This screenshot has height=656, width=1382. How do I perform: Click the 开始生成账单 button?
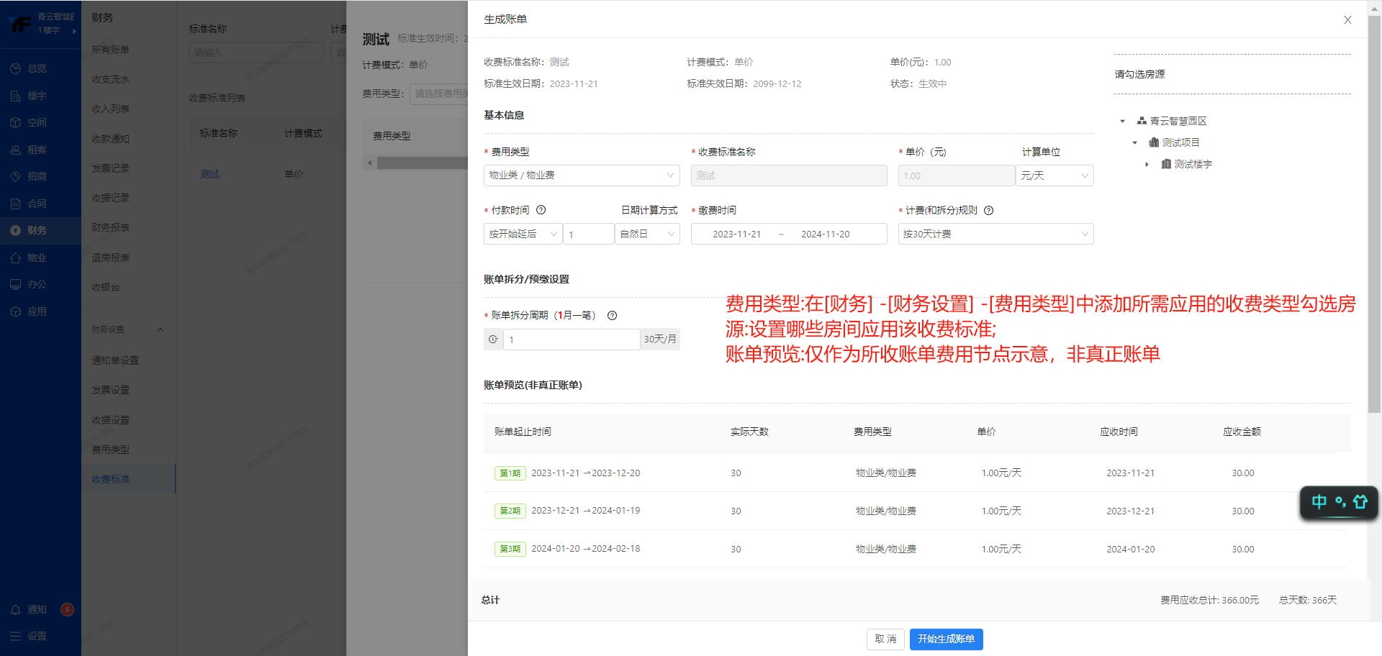coord(946,639)
